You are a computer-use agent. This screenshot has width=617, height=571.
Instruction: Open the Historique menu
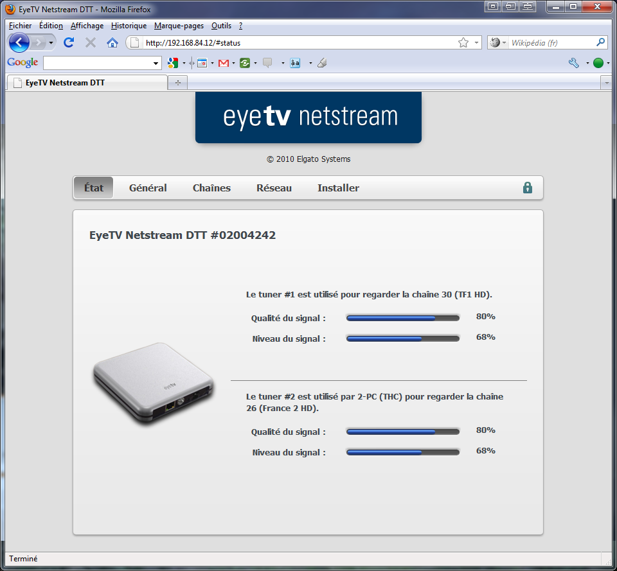pyautogui.click(x=129, y=26)
